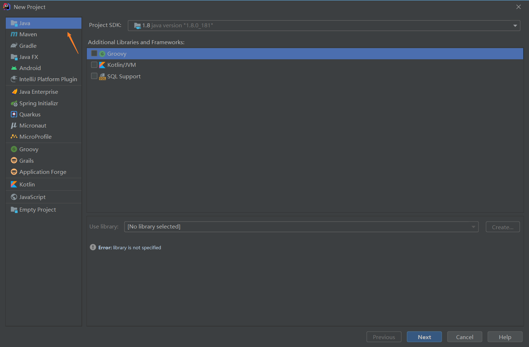This screenshot has width=529, height=347.
Task: Click the Android robot icon
Action: coord(14,68)
